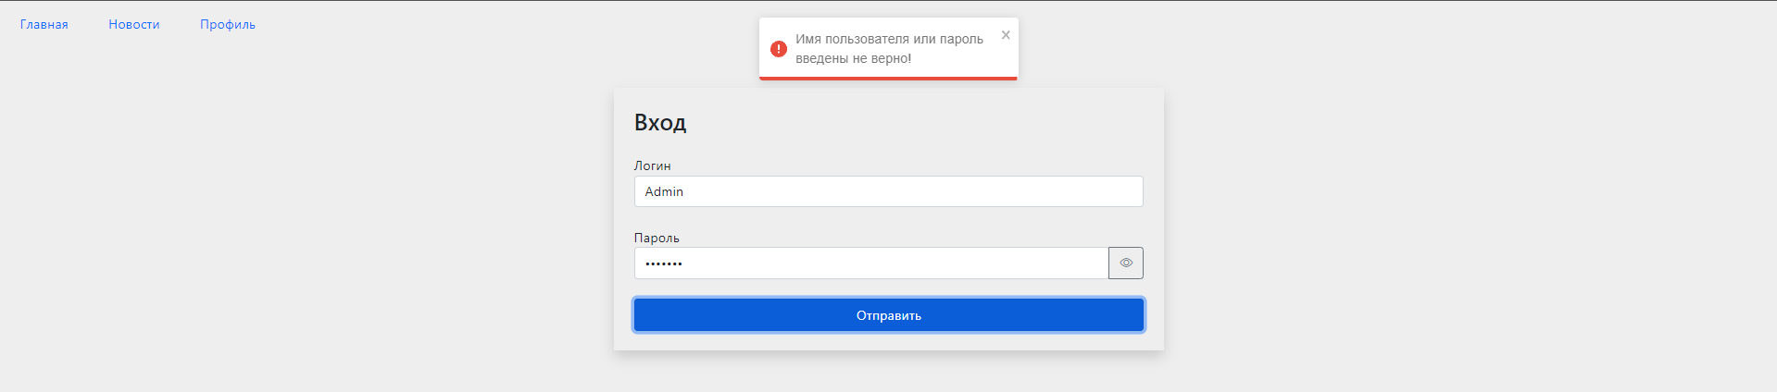Toggle password visibility with the eye icon

(1126, 263)
